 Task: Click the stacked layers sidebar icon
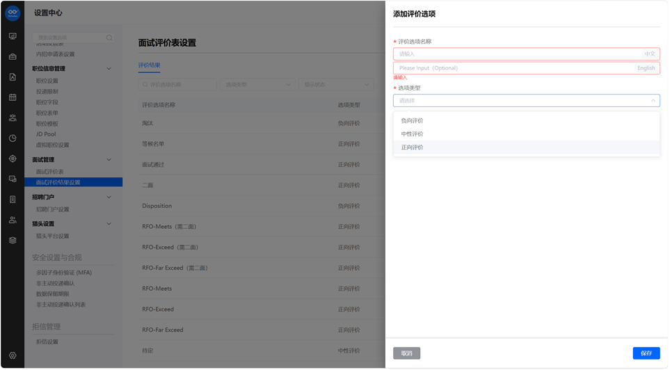[x=13, y=240]
